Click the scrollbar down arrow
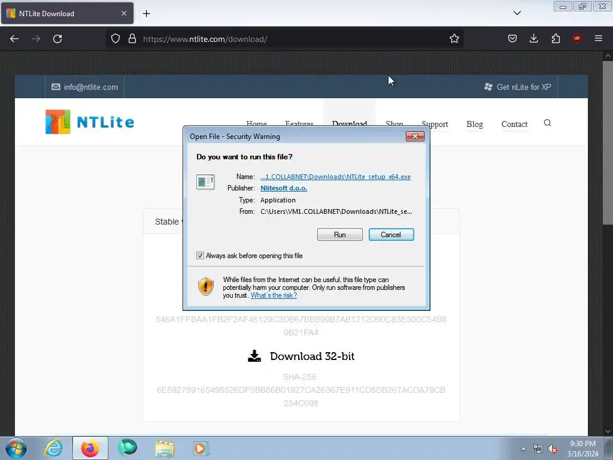The width and height of the screenshot is (613, 460). point(608,431)
